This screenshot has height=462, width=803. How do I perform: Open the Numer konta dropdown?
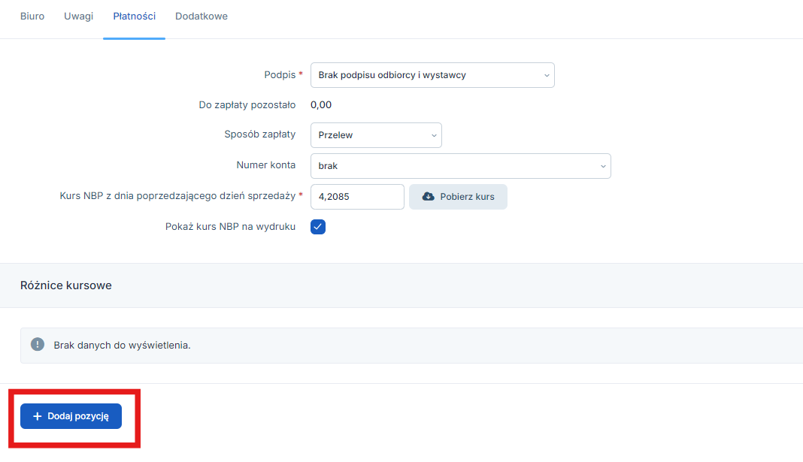(x=460, y=166)
